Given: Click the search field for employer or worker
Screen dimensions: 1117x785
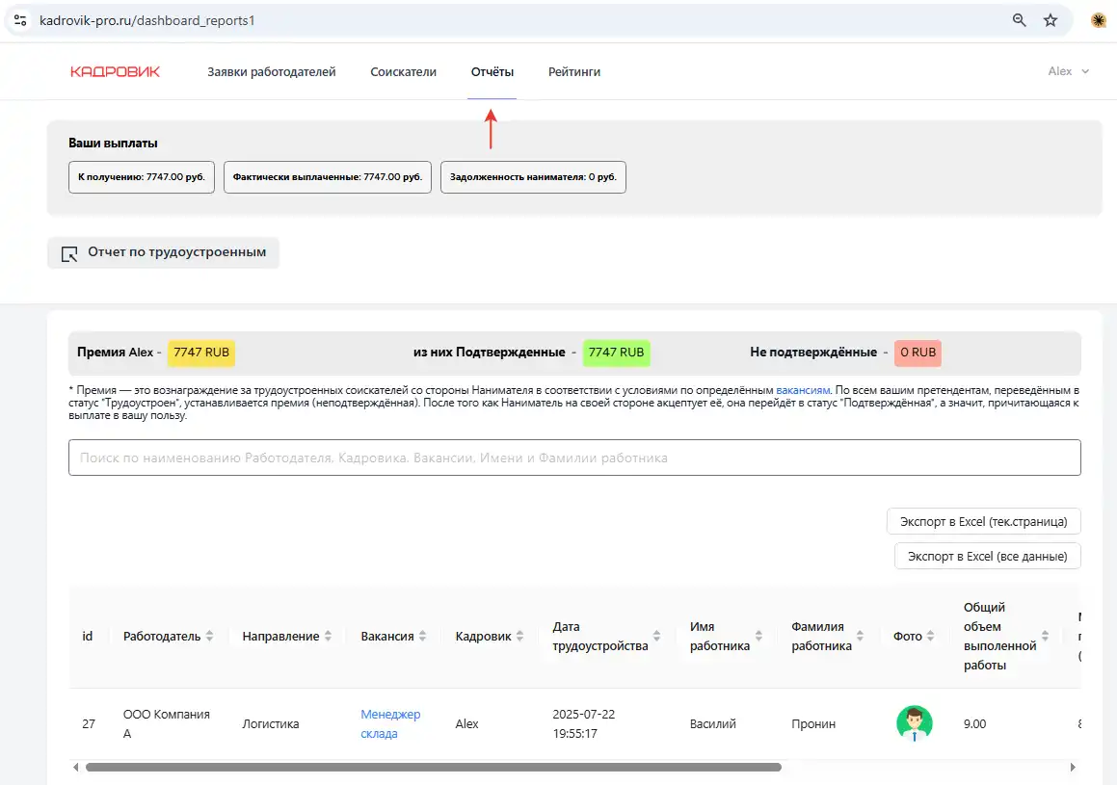Looking at the screenshot, I should (x=574, y=458).
